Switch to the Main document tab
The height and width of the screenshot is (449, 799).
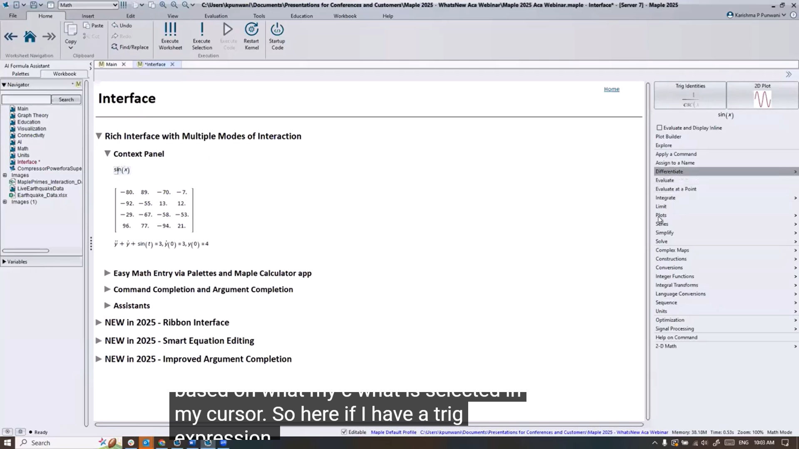(111, 64)
